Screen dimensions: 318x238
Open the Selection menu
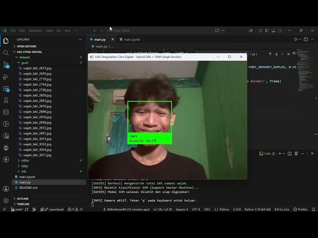click(x=35, y=31)
